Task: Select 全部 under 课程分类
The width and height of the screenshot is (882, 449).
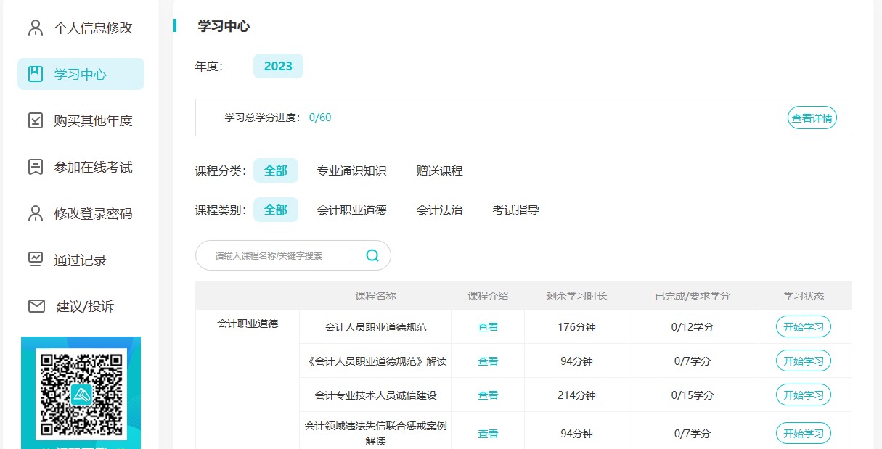Action: 276,171
